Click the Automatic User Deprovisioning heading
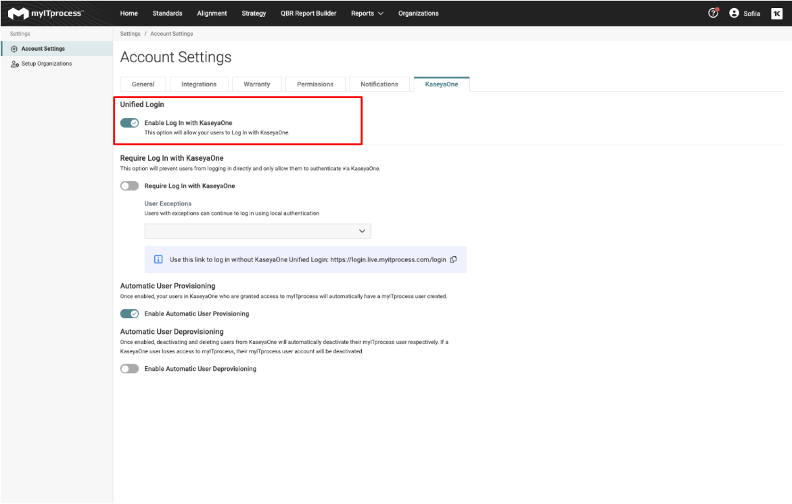The image size is (792, 504). point(172,332)
